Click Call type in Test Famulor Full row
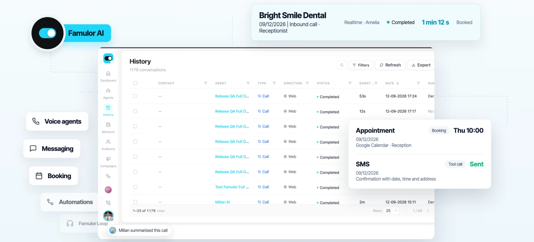534x242 pixels. pyautogui.click(x=263, y=187)
